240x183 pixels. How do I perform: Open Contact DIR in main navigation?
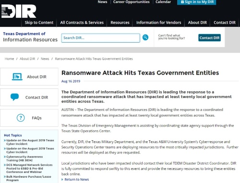(x=225, y=23)
